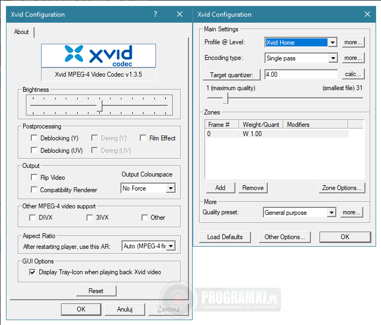Enable Other MPEG-4 video support

pyautogui.click(x=145, y=218)
